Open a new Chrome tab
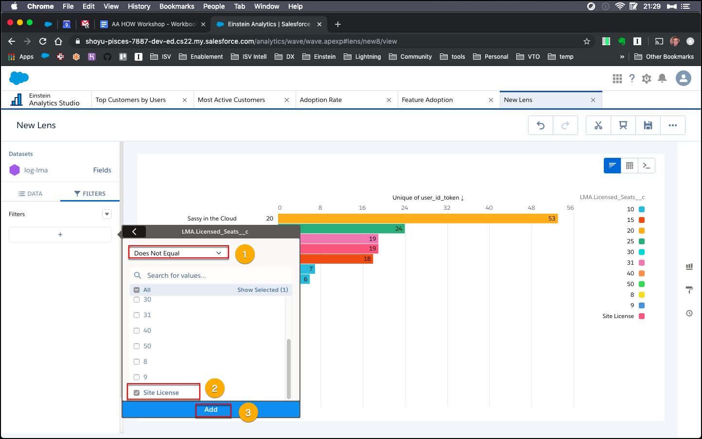 pyautogui.click(x=338, y=24)
